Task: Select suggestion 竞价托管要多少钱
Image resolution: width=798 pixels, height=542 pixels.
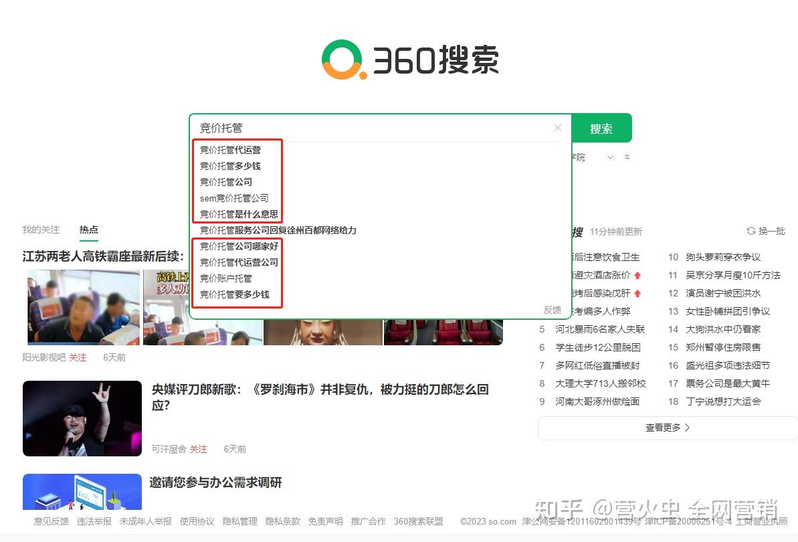Action: (x=235, y=294)
